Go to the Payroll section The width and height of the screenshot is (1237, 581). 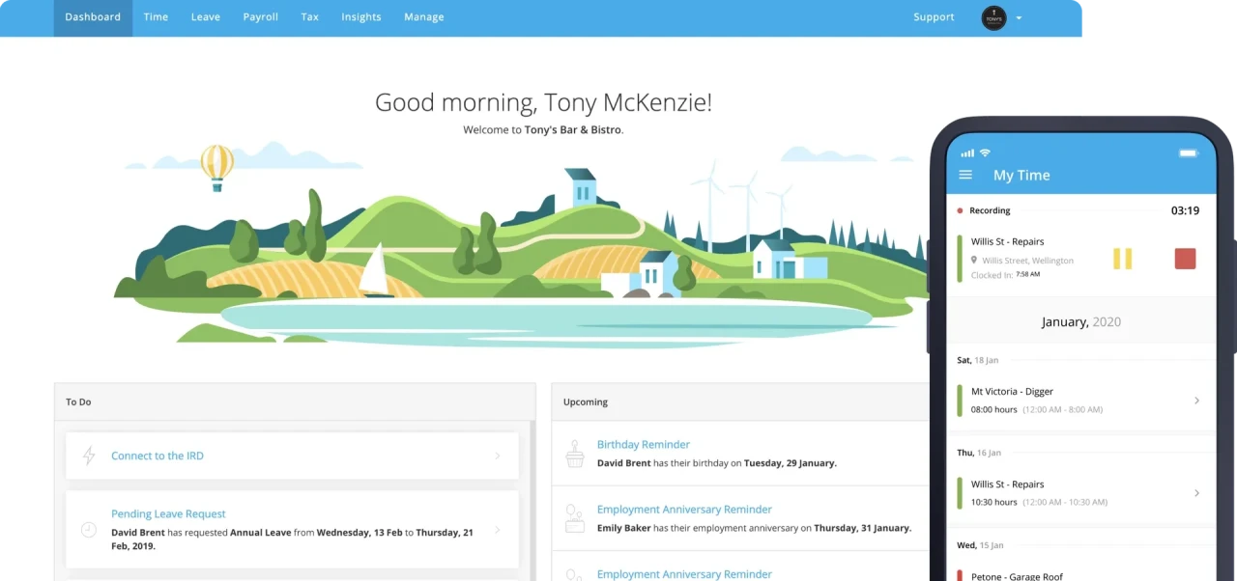coord(261,17)
